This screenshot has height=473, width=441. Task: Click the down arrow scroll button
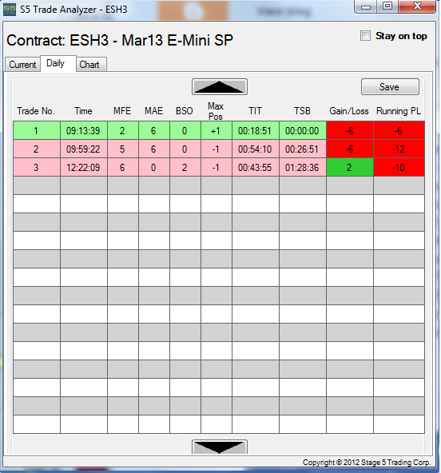point(220,447)
